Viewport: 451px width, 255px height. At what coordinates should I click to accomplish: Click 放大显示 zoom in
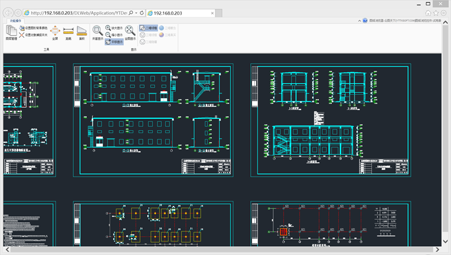[x=115, y=28]
